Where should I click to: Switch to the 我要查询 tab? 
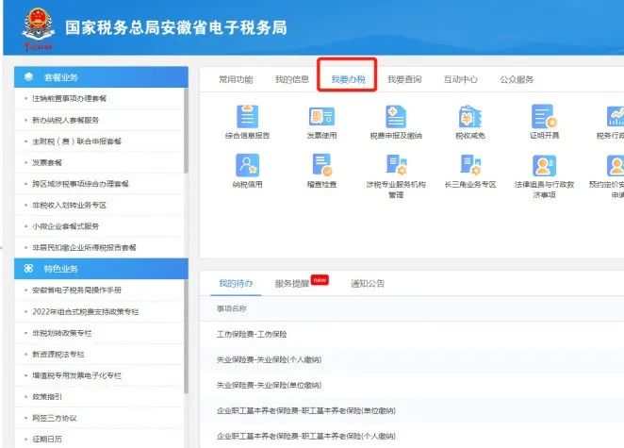pos(404,79)
